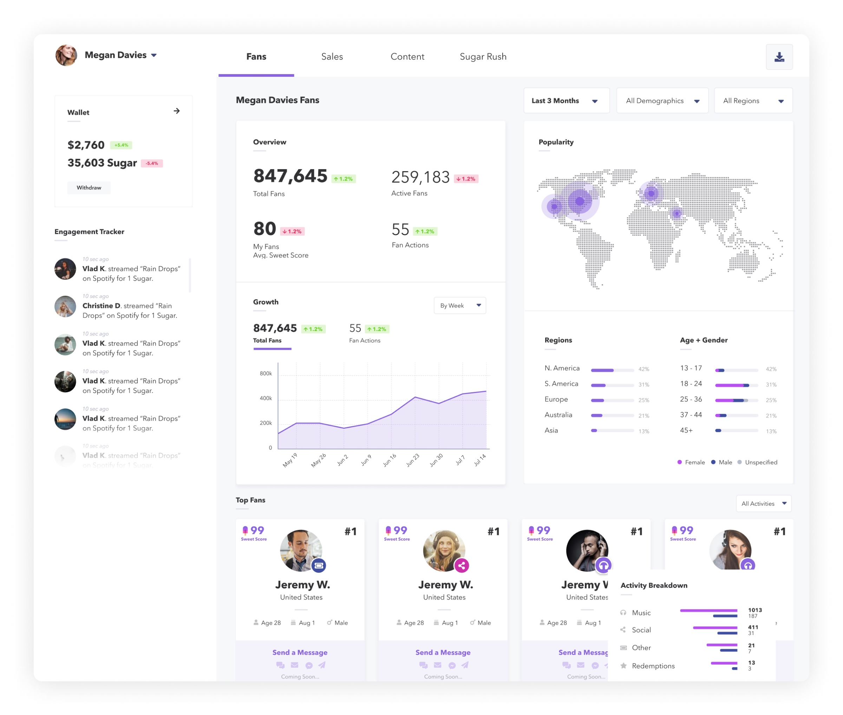Click Send a Message on first fan card
This screenshot has width=843, height=715.
[300, 652]
